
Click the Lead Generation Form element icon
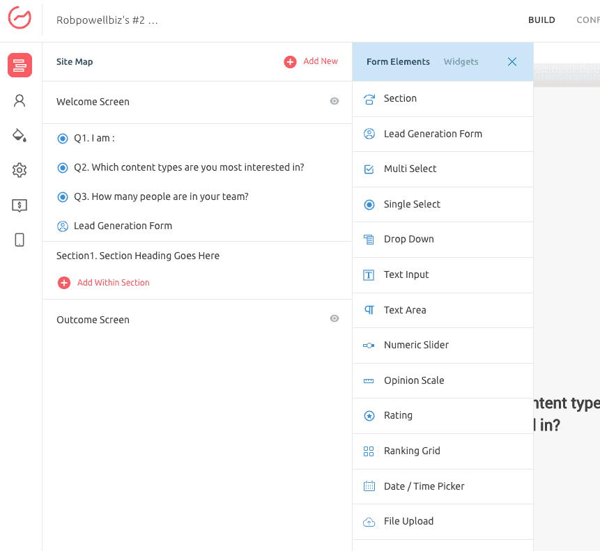pyautogui.click(x=369, y=134)
